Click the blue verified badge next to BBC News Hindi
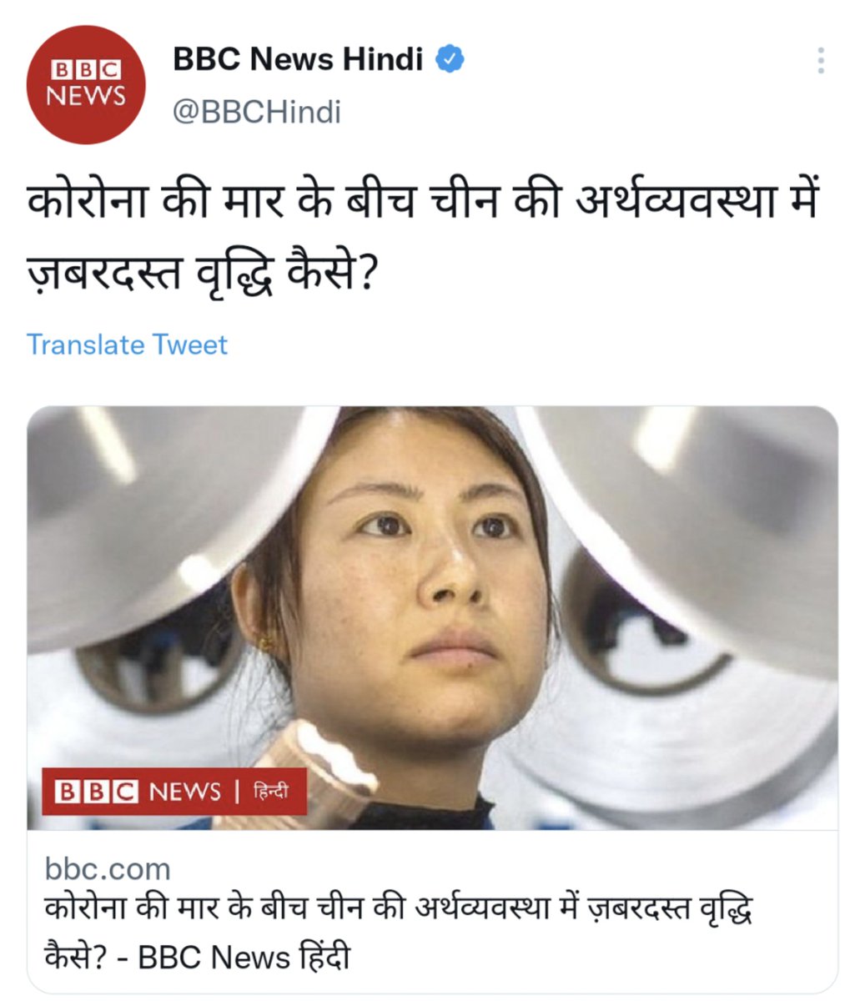The width and height of the screenshot is (865, 1001). [x=450, y=60]
